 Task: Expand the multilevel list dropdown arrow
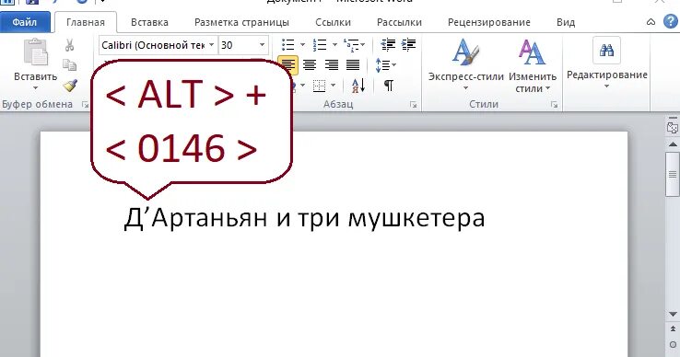click(x=362, y=44)
